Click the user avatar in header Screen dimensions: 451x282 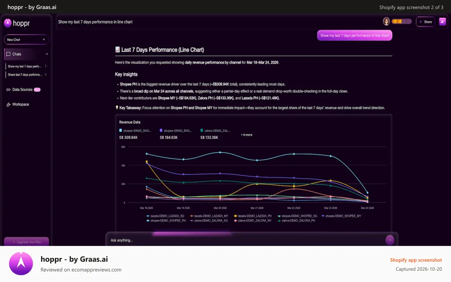[386, 21]
